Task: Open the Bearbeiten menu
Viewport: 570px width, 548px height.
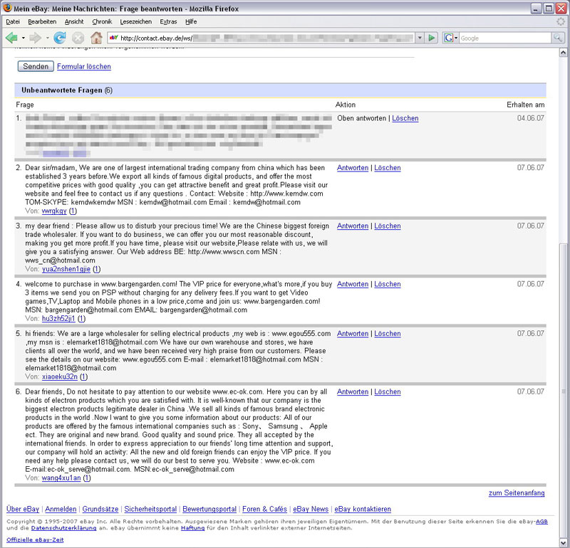Action: point(42,22)
